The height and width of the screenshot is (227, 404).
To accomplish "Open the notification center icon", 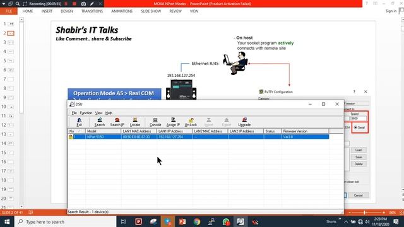I will (396, 221).
